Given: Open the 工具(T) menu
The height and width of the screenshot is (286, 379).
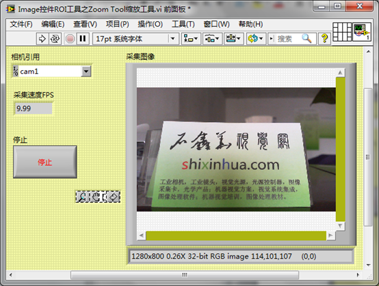Looking at the screenshot, I should (x=183, y=24).
